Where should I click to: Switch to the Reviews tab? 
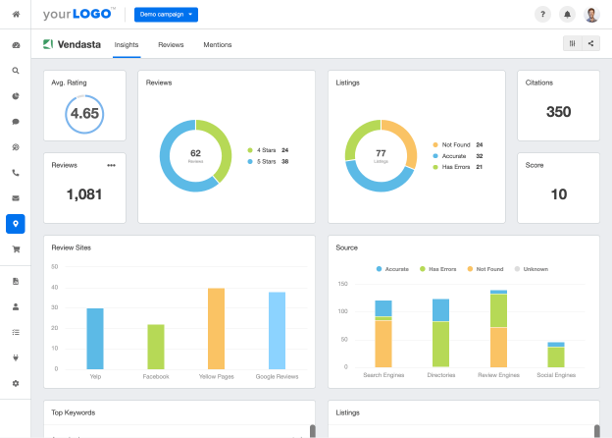click(171, 45)
